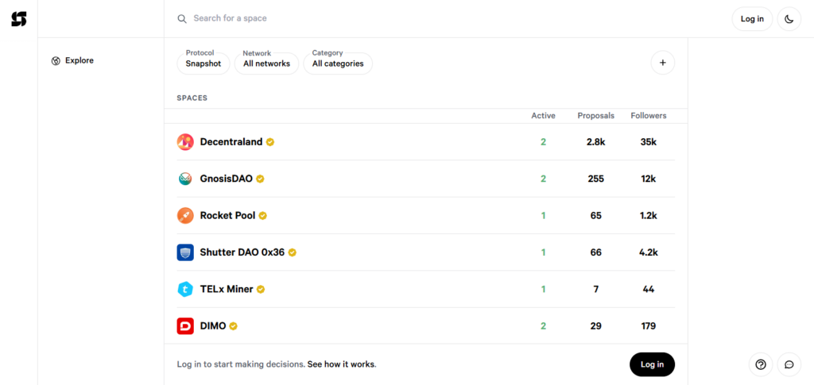The width and height of the screenshot is (814, 385).
Task: Click Shutter DAO 0x36 verified badge
Action: click(x=293, y=252)
